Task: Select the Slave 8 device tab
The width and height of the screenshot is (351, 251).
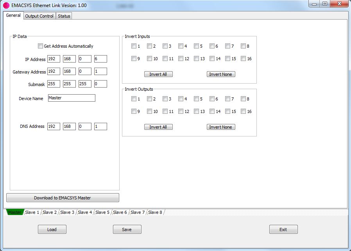Action: click(155, 212)
